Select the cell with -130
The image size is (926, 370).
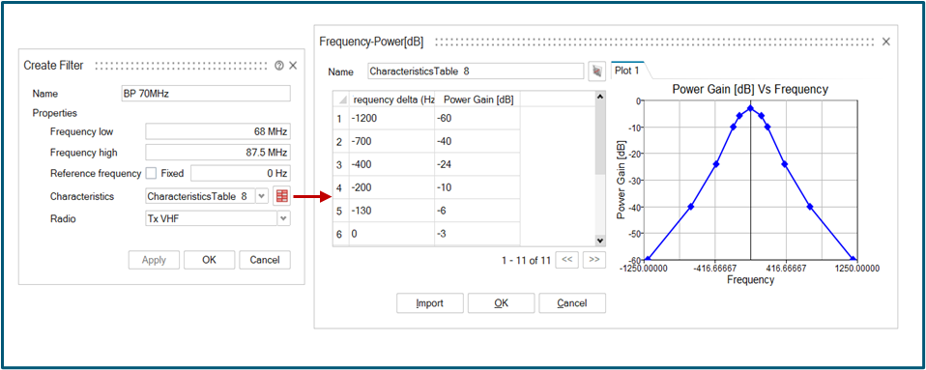[392, 211]
